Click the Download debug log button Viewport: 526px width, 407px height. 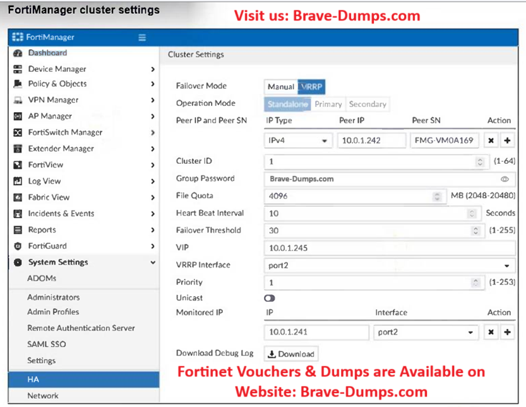pyautogui.click(x=291, y=354)
